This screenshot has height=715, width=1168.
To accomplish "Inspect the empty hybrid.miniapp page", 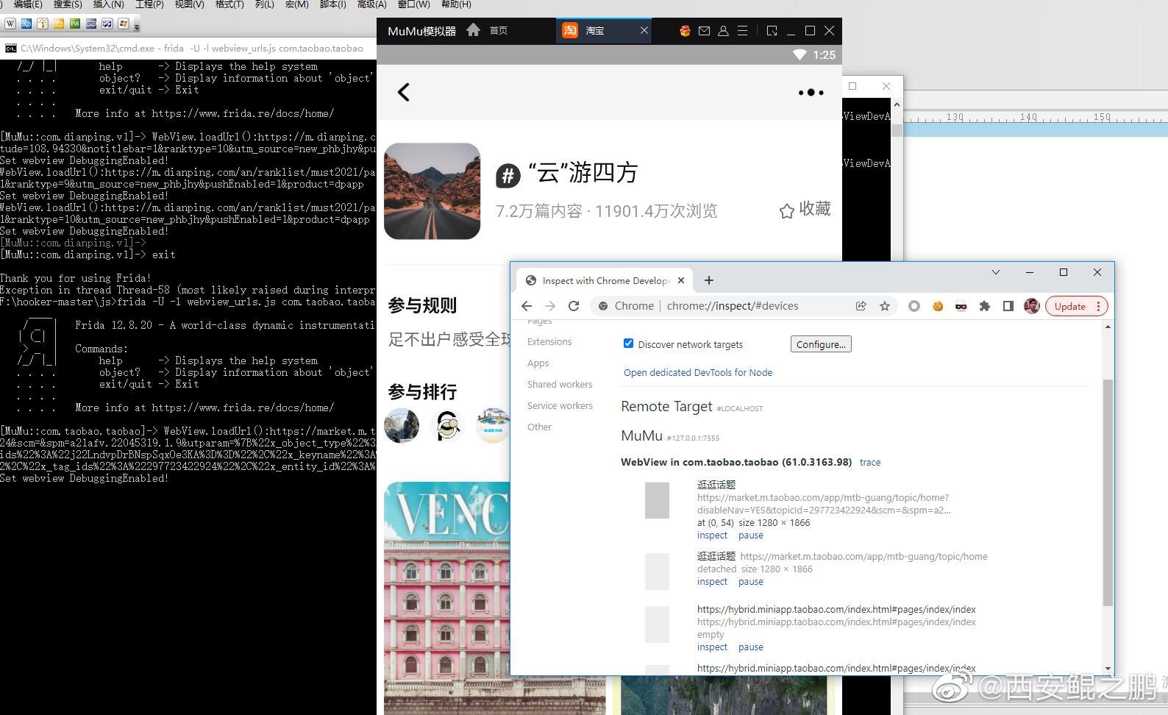I will [x=712, y=647].
